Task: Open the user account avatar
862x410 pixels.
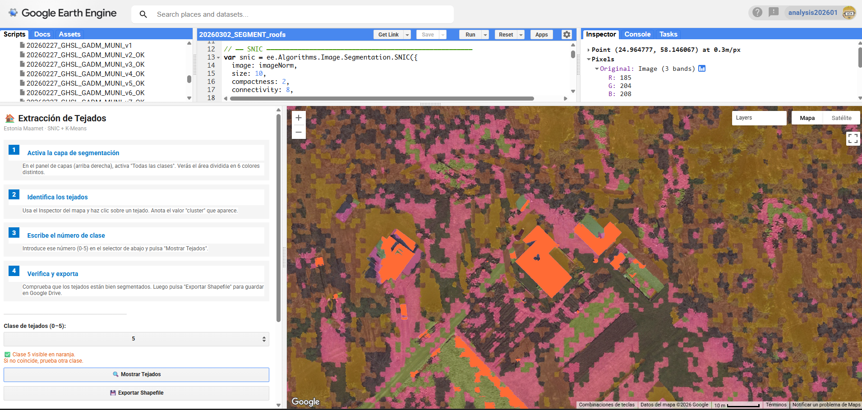Action: [x=849, y=13]
